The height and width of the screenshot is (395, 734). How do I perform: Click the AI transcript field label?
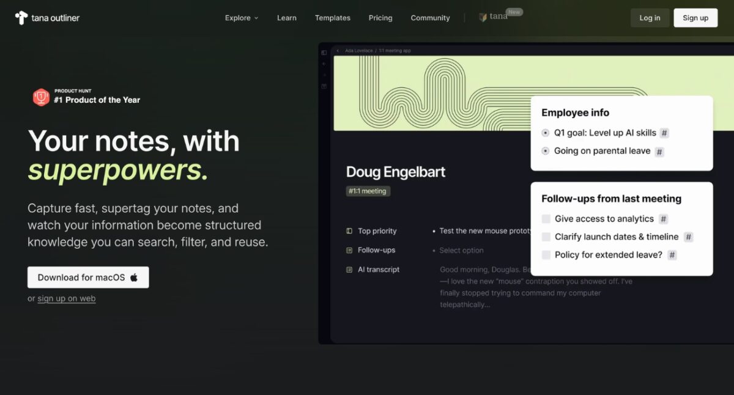[x=379, y=270]
